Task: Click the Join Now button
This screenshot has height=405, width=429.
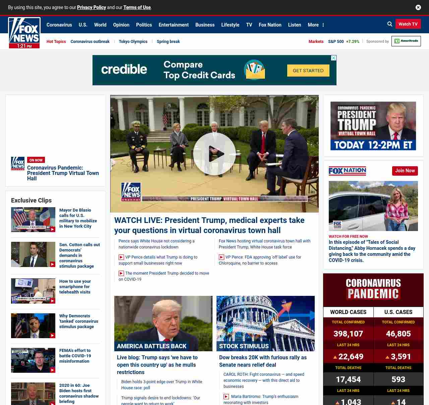Action: point(405,171)
